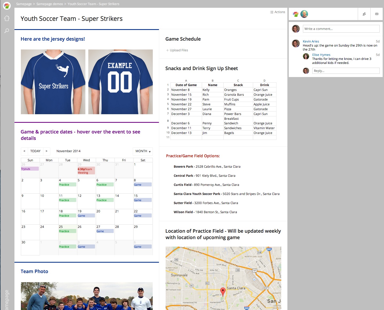Click the 'Game Schedule' heading
The image size is (384, 310).
click(x=183, y=39)
